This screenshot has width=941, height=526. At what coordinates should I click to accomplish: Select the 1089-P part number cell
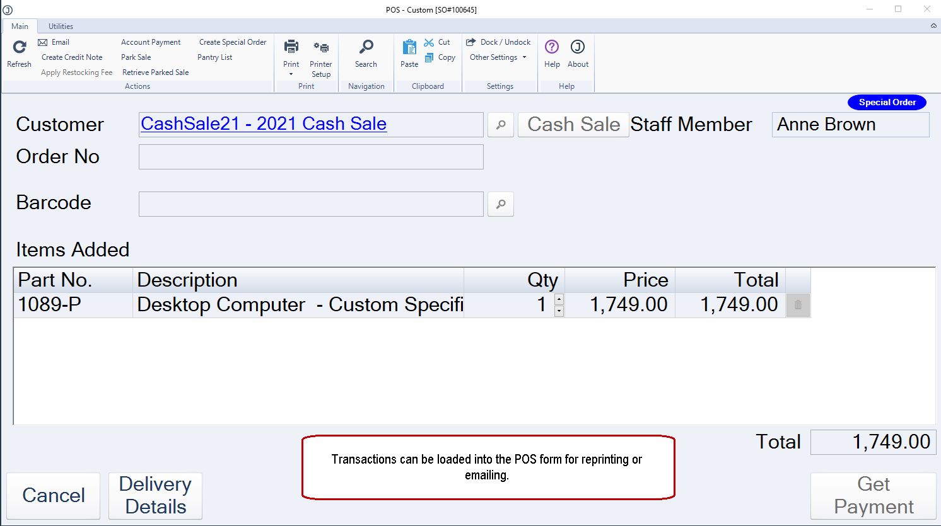pos(73,305)
